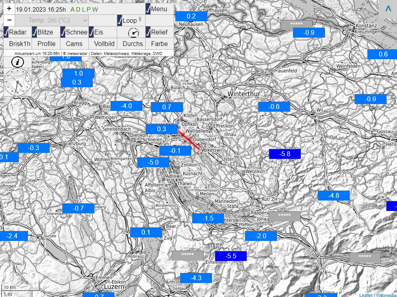The height and width of the screenshot is (297, 397).
Task: Select the -0.9 label near Konstanz
Action: coord(309,32)
